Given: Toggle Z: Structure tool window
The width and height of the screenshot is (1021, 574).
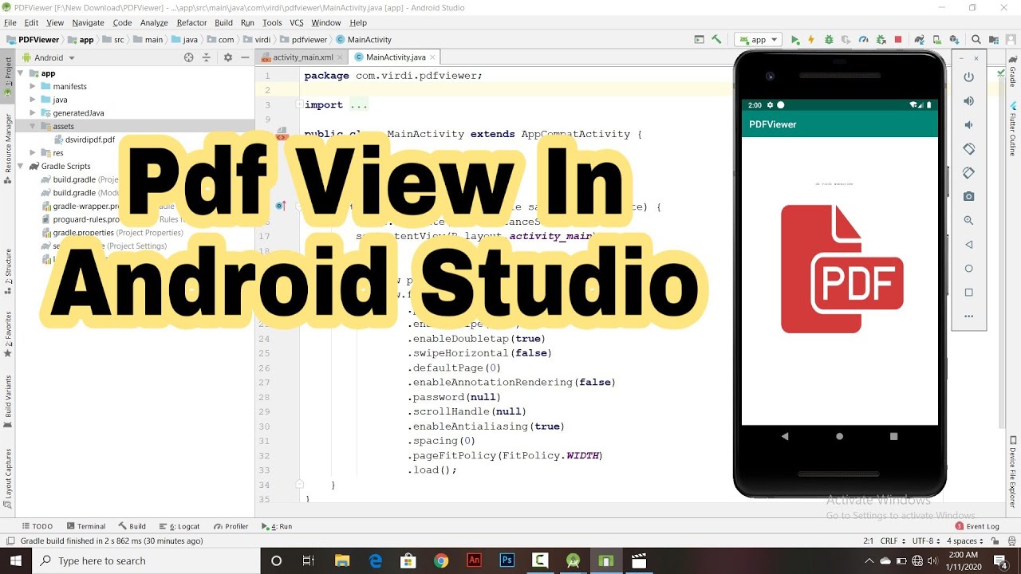Looking at the screenshot, I should click(x=8, y=271).
